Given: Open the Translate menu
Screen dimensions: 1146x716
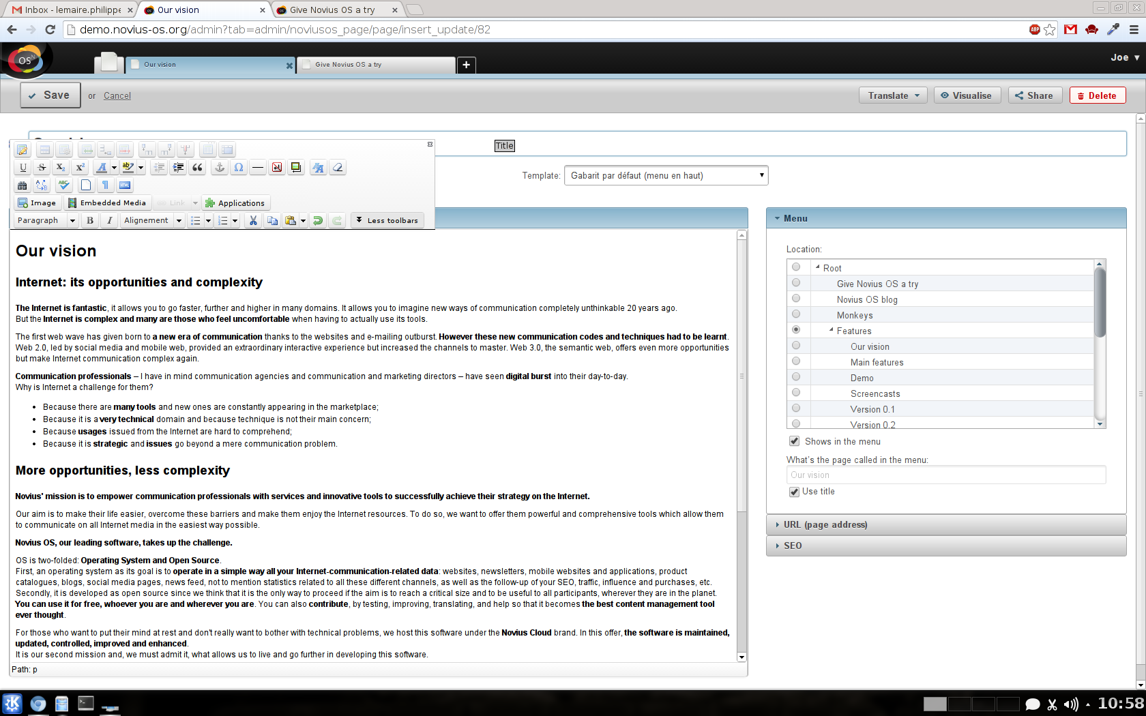Looking at the screenshot, I should pyautogui.click(x=893, y=95).
